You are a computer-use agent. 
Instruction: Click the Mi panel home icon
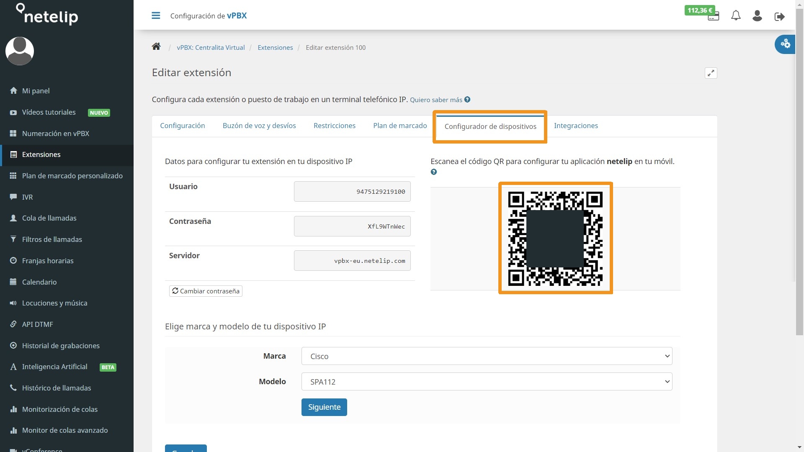point(13,91)
